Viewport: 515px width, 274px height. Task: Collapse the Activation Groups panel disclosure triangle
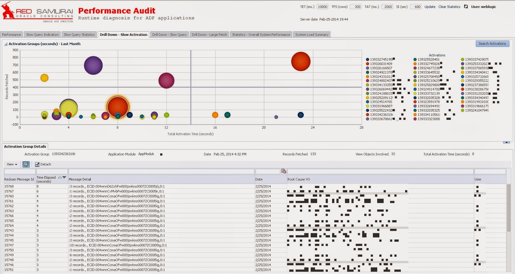click(6, 44)
